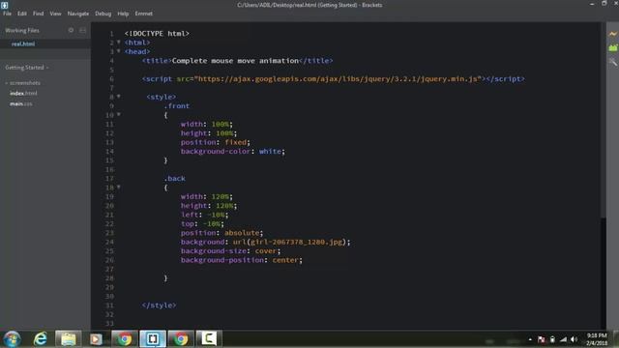Collapse the style block fold on line 8

pyautogui.click(x=118, y=97)
